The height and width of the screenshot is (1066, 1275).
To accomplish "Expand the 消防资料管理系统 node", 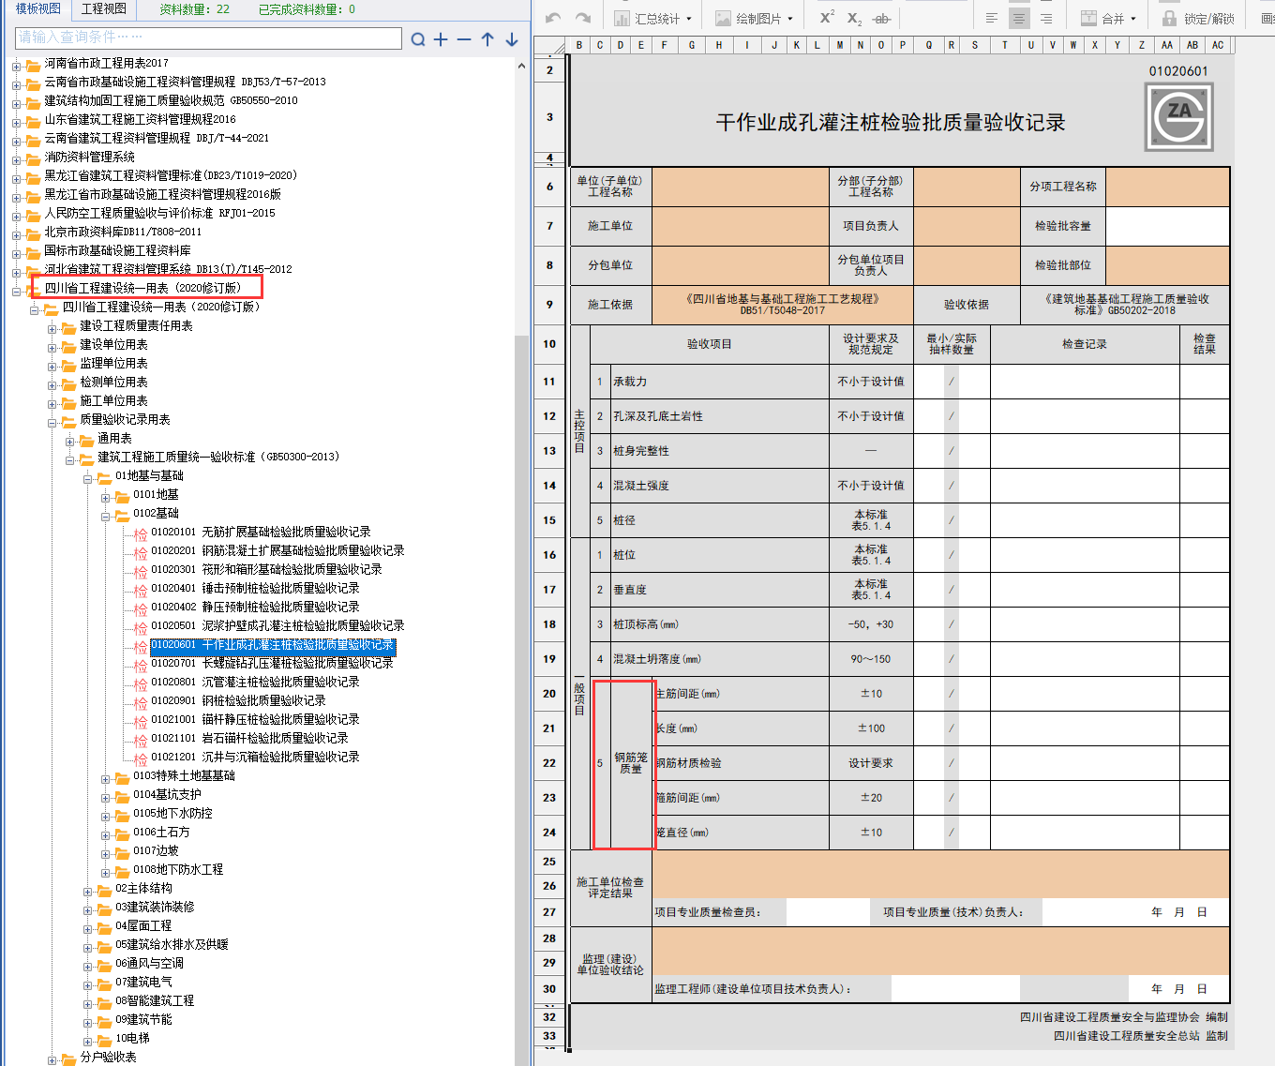I will [x=16, y=159].
